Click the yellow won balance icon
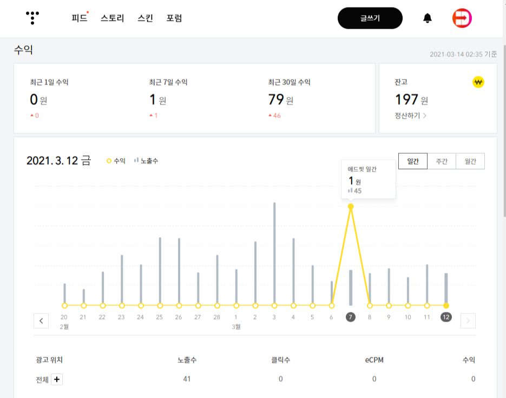 (478, 82)
